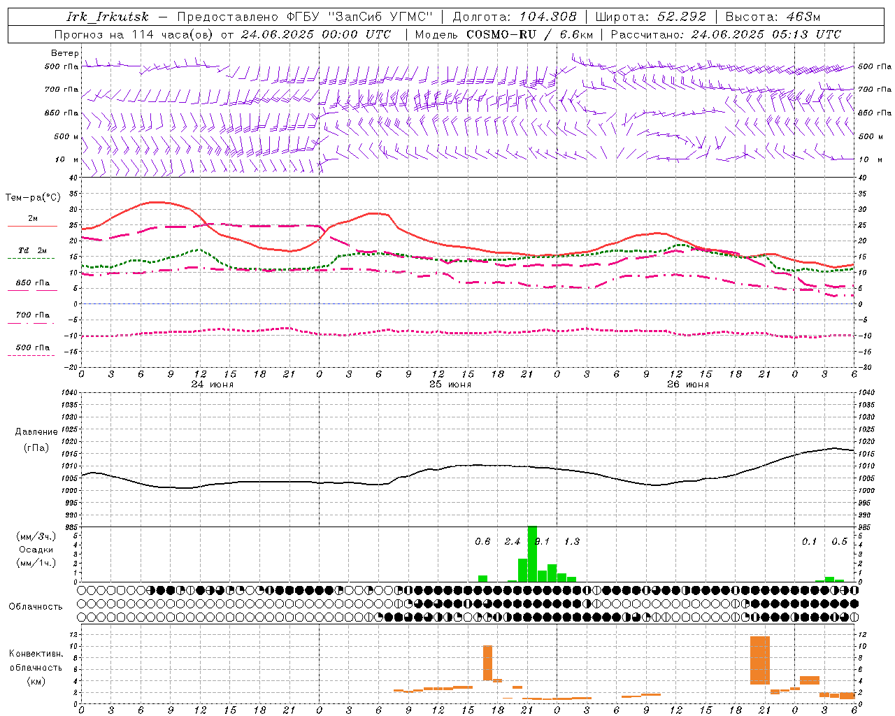Click the widest tall orange bar on 26 июня
The image size is (895, 716).
tap(759, 660)
